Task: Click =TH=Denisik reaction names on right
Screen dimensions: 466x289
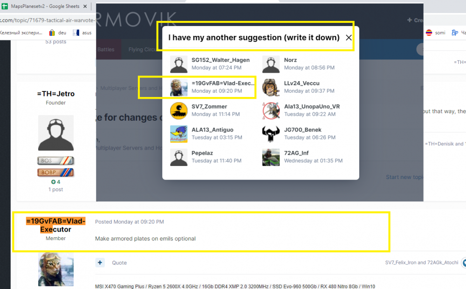Action: [x=445, y=144]
